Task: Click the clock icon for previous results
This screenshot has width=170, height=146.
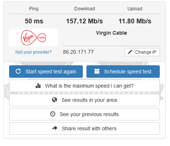Action: (x=53, y=114)
